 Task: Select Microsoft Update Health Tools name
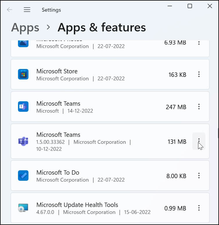[77, 205]
